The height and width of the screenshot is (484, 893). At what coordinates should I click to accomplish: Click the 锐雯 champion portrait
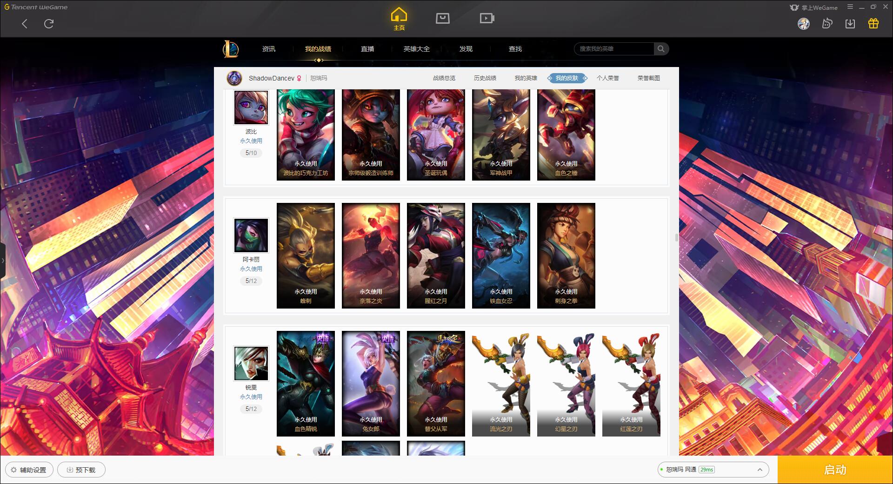251,363
